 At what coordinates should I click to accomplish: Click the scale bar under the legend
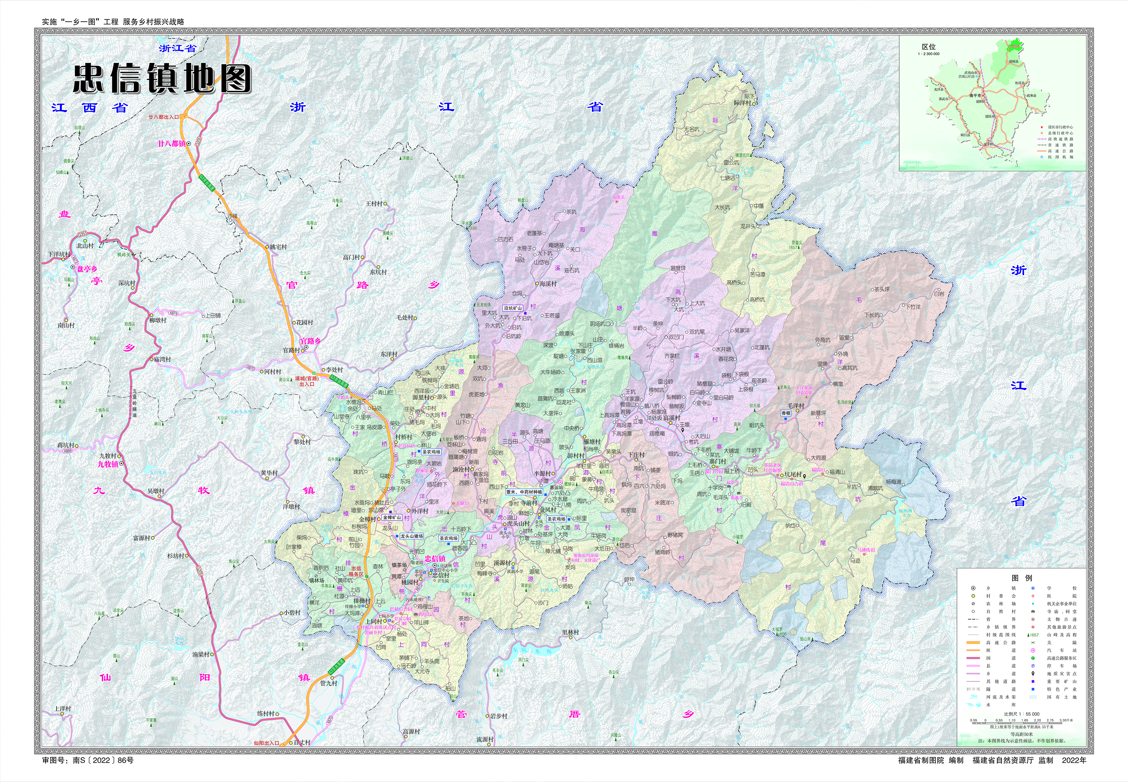[1017, 724]
